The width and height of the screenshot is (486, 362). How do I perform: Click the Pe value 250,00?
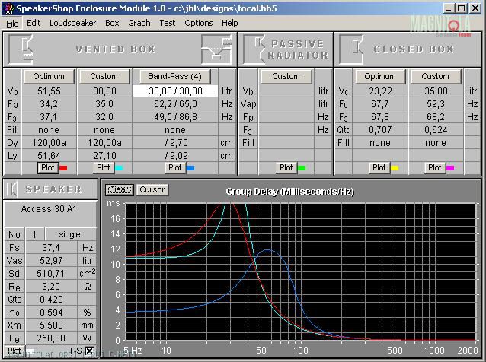(51, 338)
